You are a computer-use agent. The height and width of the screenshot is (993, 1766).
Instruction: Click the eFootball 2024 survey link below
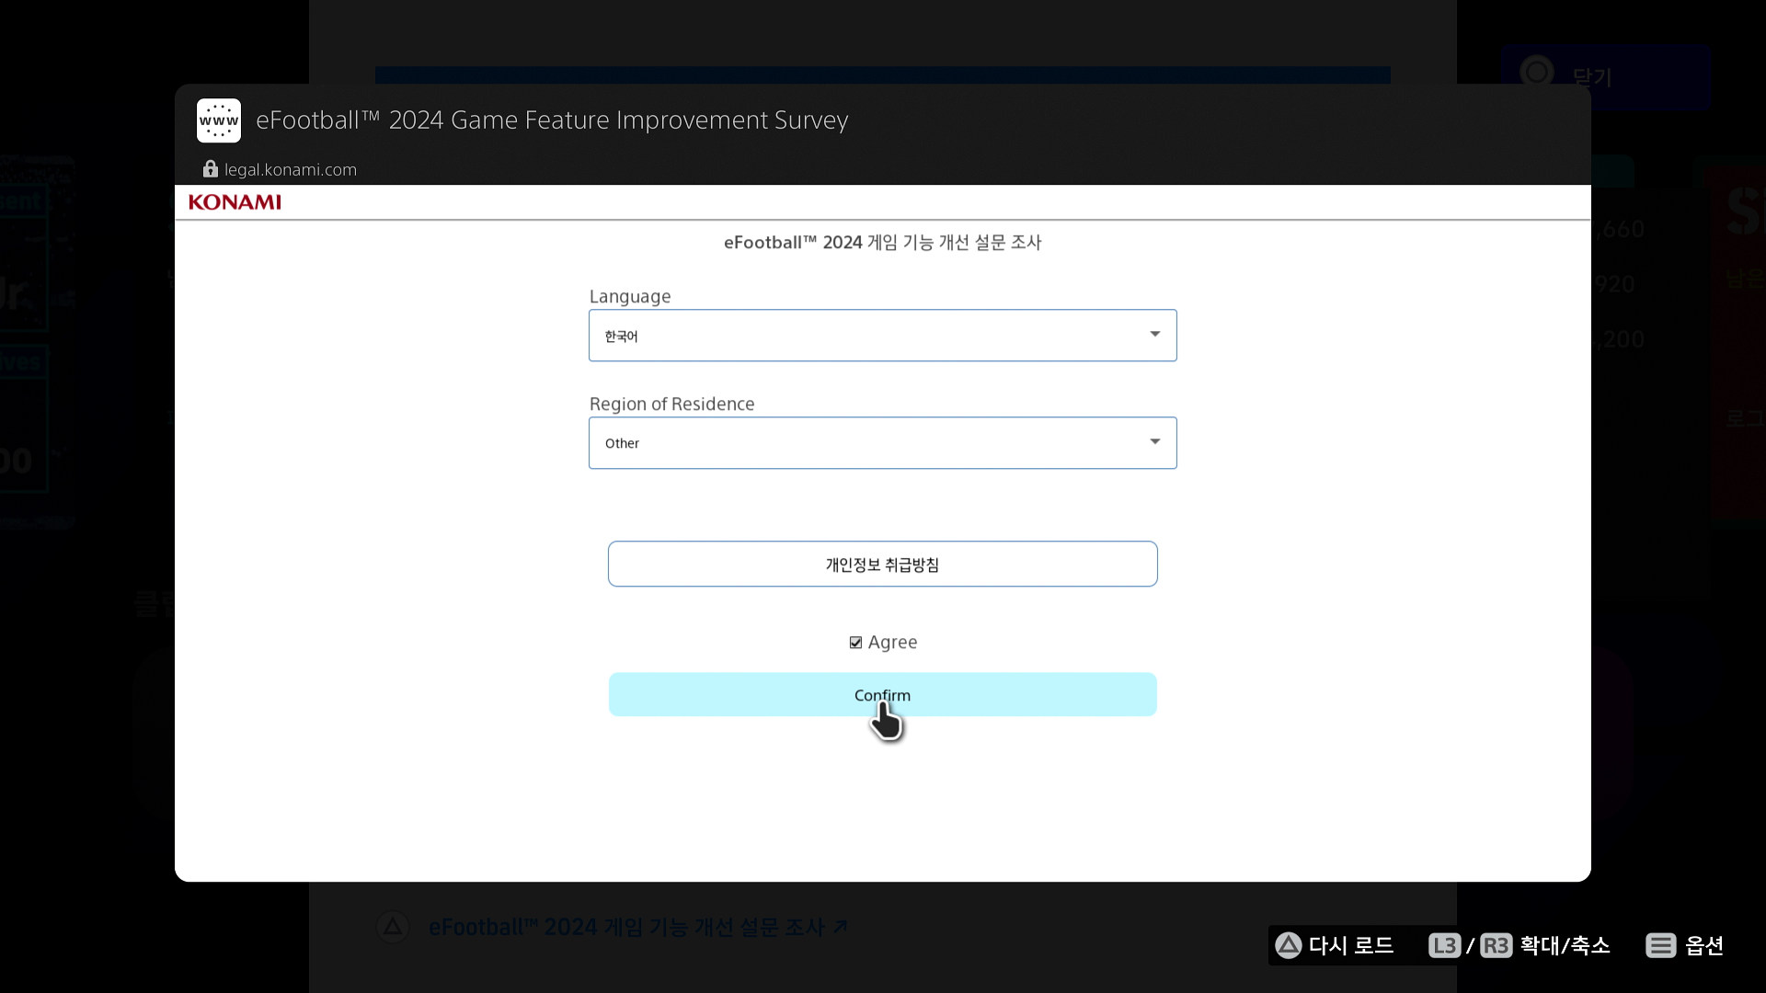tap(636, 927)
